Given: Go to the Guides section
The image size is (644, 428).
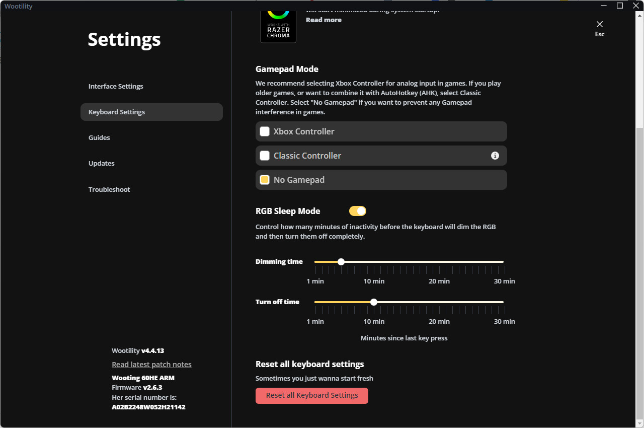Looking at the screenshot, I should (99, 137).
